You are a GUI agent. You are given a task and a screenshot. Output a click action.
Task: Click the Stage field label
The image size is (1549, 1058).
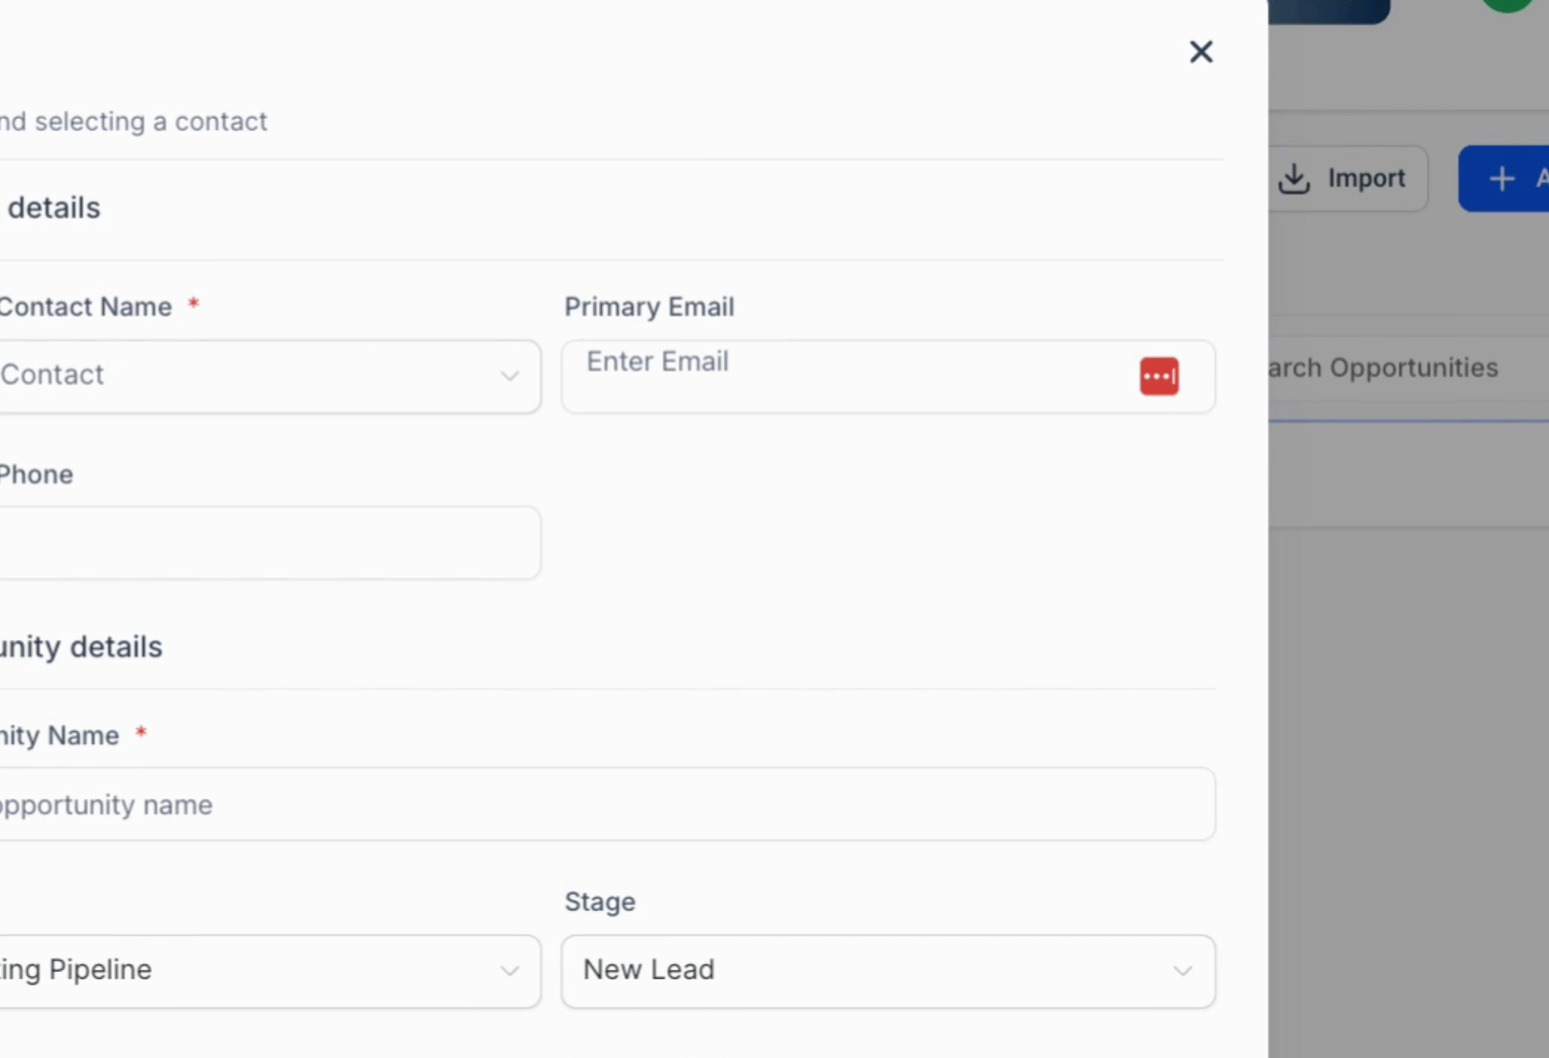[x=600, y=902]
